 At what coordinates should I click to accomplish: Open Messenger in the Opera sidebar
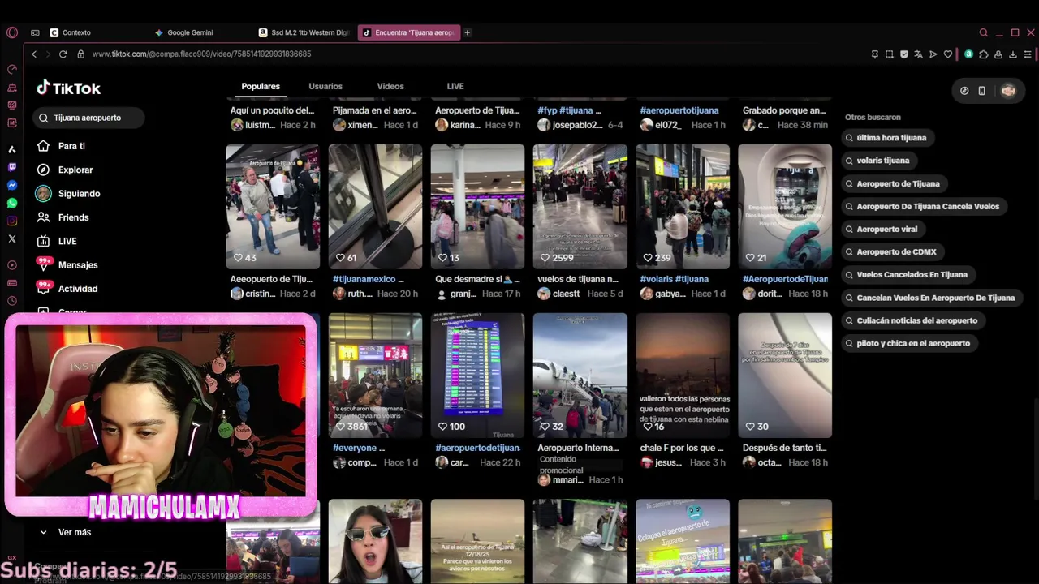click(x=12, y=185)
